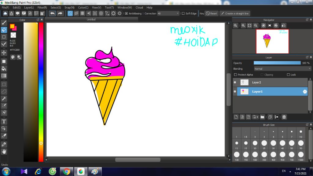Enable parallel snap icon
Screen dimensions: 313x176
[76, 13]
